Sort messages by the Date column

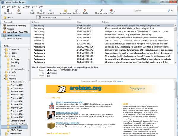click(x=88, y=22)
